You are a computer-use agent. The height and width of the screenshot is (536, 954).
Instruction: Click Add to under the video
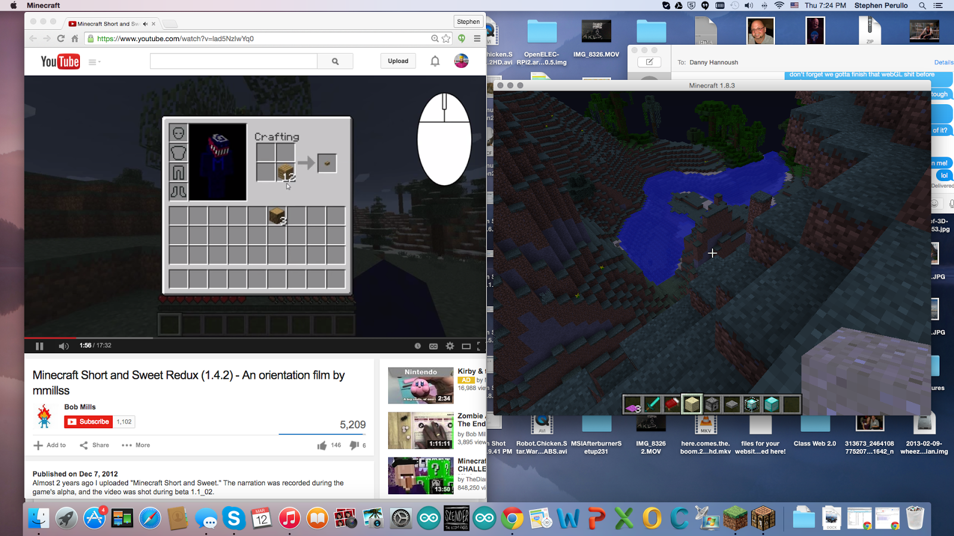click(x=49, y=445)
